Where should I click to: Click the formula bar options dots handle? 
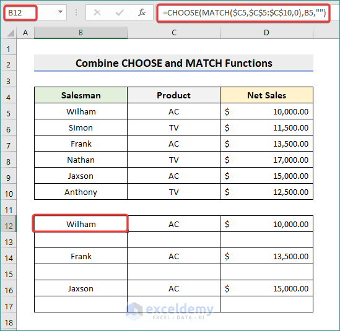[76, 12]
